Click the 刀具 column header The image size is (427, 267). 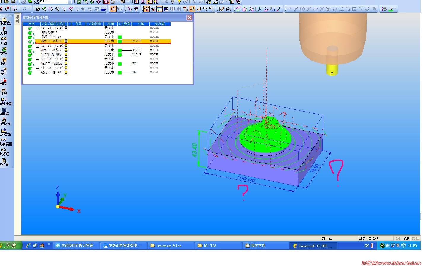click(141, 24)
